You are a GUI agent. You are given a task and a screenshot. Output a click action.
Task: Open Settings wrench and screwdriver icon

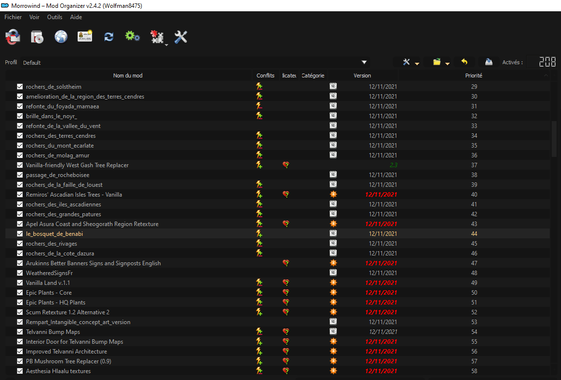point(181,37)
